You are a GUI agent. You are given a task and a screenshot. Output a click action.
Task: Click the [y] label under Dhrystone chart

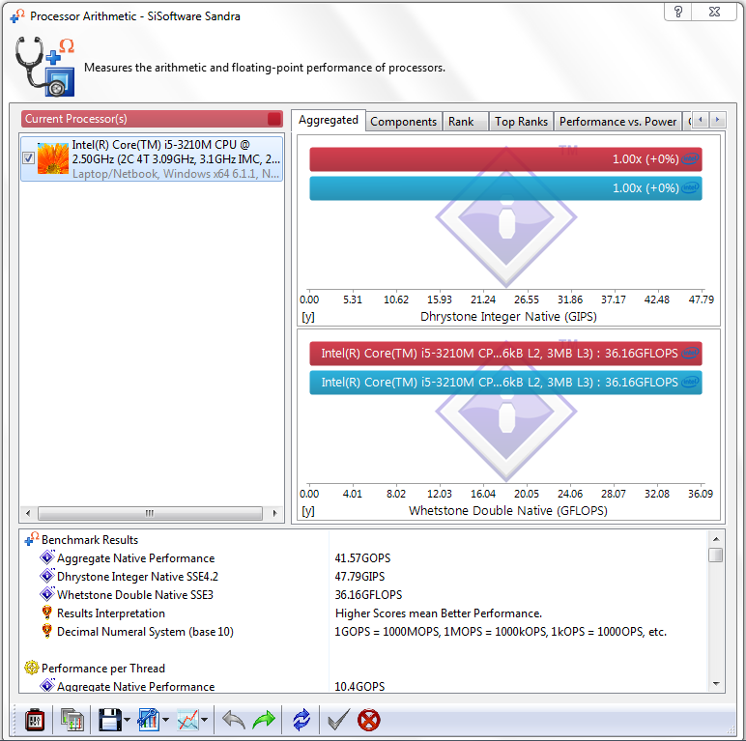tap(308, 317)
